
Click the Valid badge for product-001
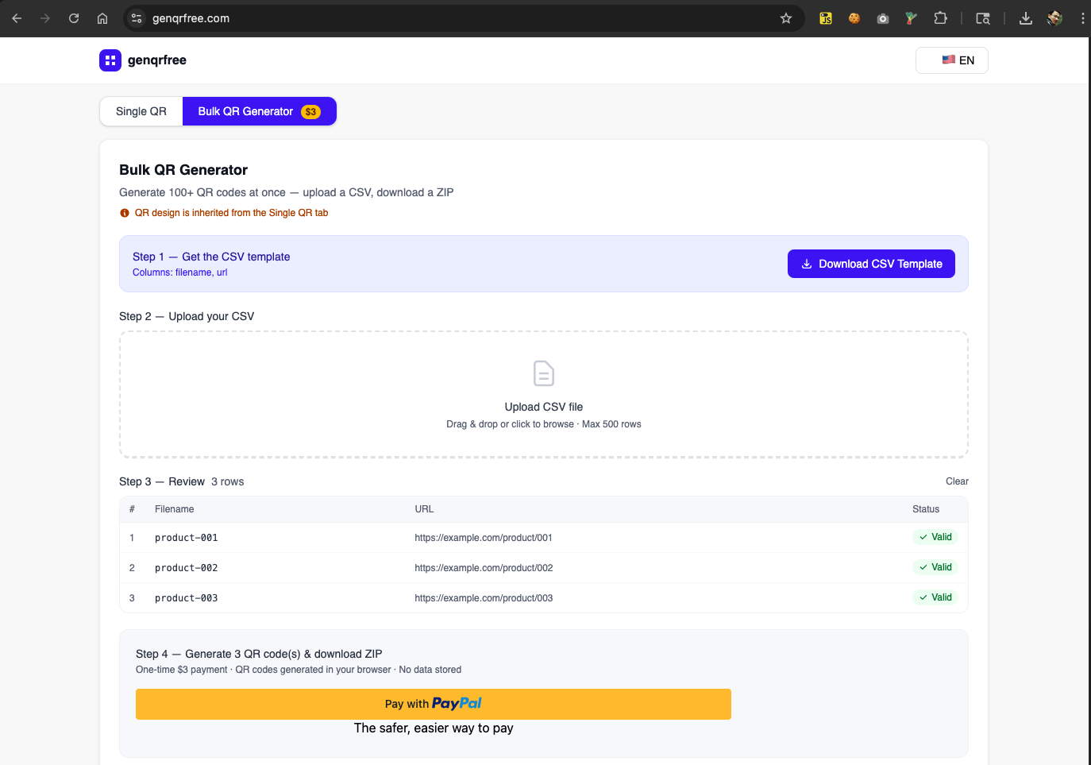coord(935,537)
